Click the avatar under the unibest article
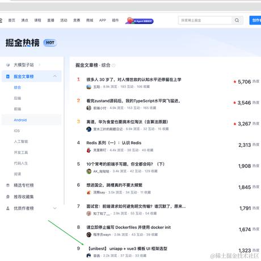The image size is (261, 261). pyautogui.click(x=89, y=256)
